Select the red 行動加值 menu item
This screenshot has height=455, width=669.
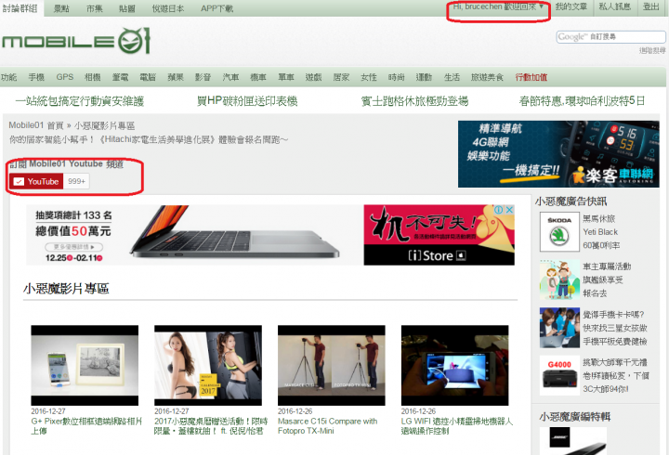[x=531, y=77]
